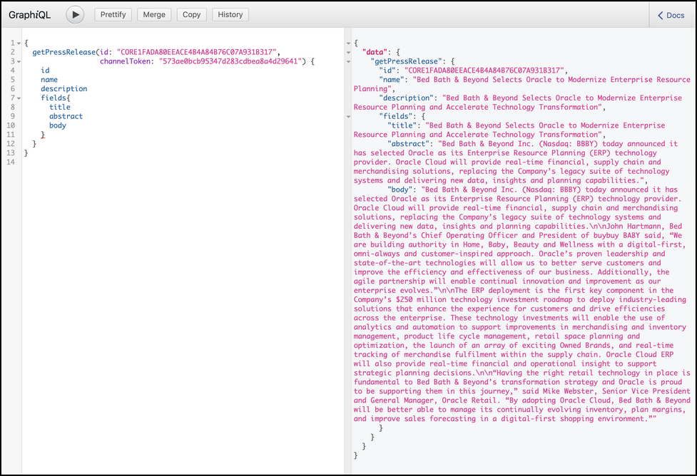Click the "data" key in the response

[x=375, y=52]
